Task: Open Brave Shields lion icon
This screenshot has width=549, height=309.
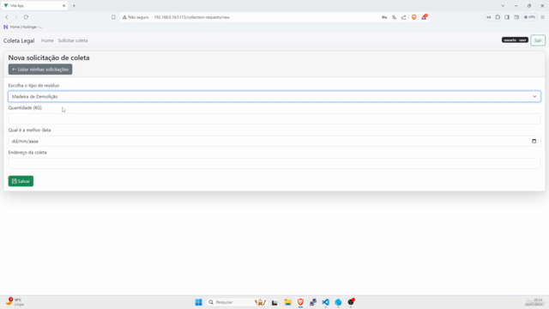Action: [413, 17]
